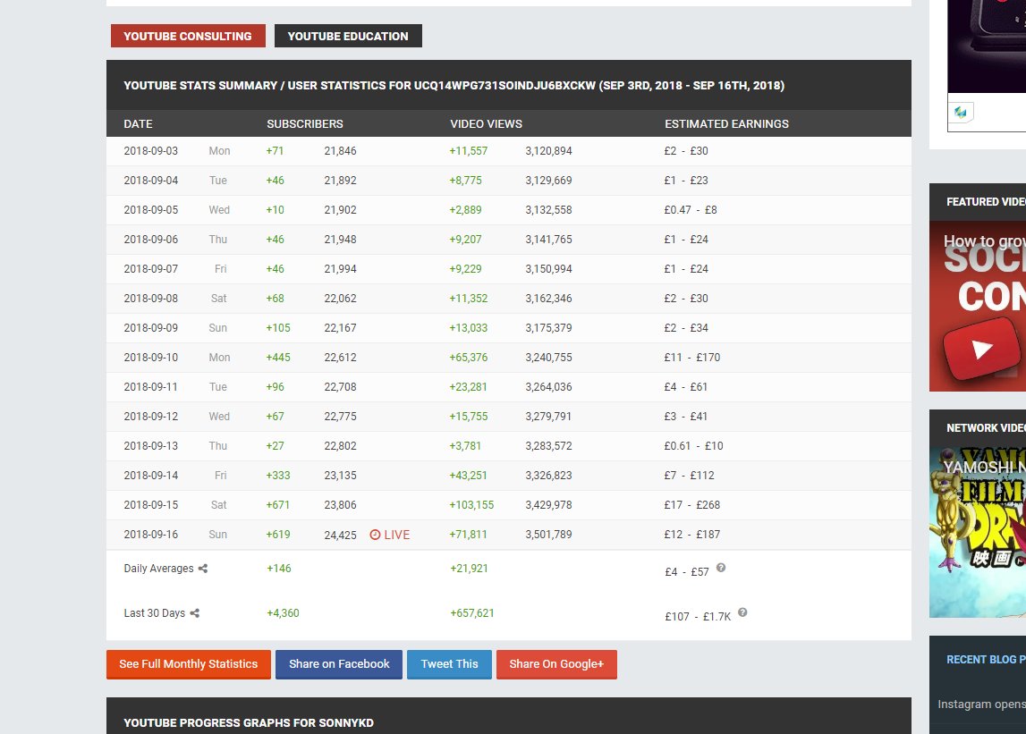Image resolution: width=1026 pixels, height=734 pixels.
Task: Click the £7 - £112 earnings estimate
Action: [689, 476]
